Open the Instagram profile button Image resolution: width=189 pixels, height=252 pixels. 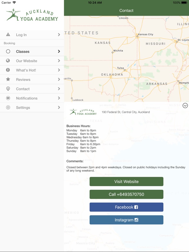coord(126,220)
